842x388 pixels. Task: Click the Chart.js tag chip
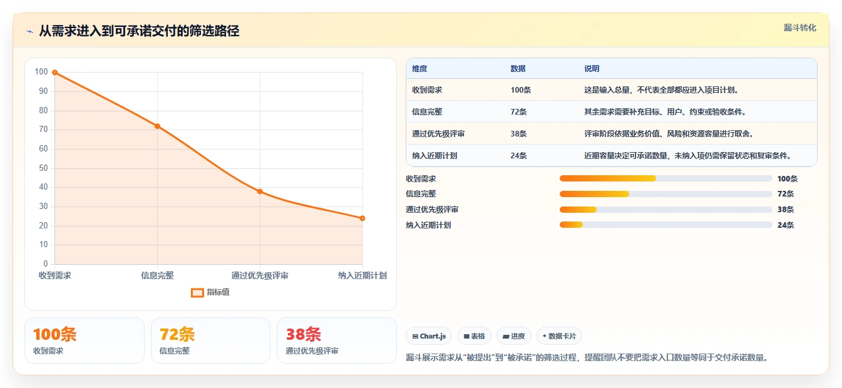[429, 336]
